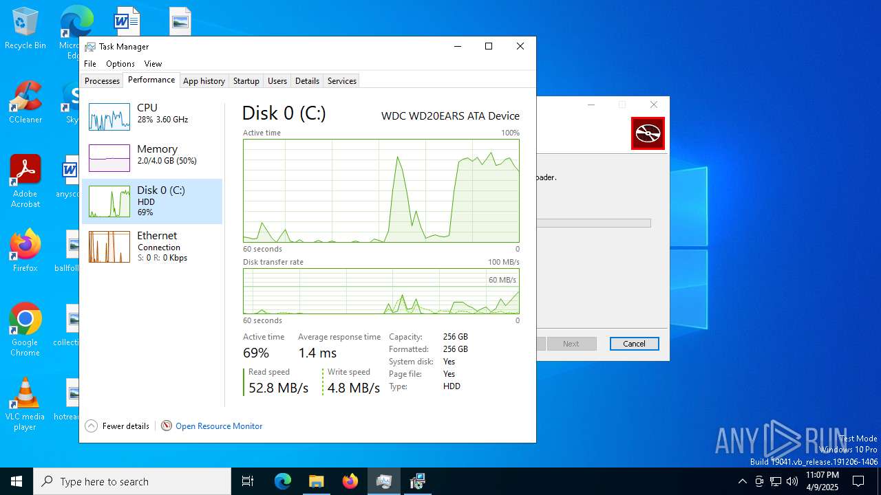Click the installer's progress bar
The width and height of the screenshot is (881, 495).
click(x=593, y=223)
